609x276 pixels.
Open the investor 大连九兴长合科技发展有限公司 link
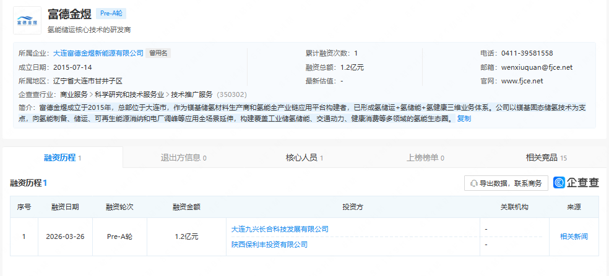click(279, 229)
